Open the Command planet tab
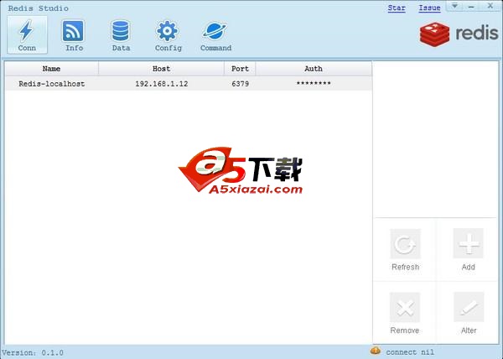 point(215,35)
